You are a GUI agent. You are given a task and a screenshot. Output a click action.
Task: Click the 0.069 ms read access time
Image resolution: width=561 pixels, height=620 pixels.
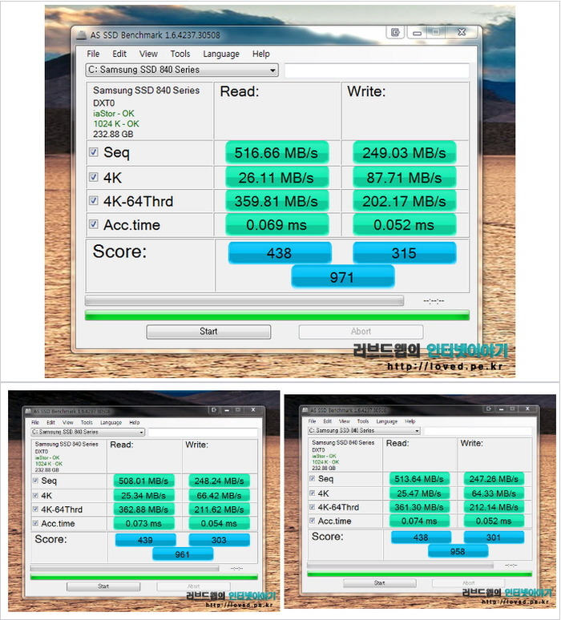pyautogui.click(x=276, y=225)
